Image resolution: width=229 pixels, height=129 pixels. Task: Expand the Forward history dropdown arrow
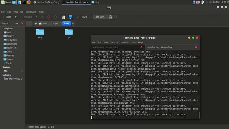[x=36, y=17]
